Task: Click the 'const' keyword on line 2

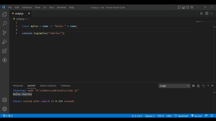Action: 26,26
